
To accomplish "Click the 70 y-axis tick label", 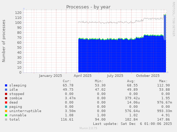I will (x=20, y=38).
